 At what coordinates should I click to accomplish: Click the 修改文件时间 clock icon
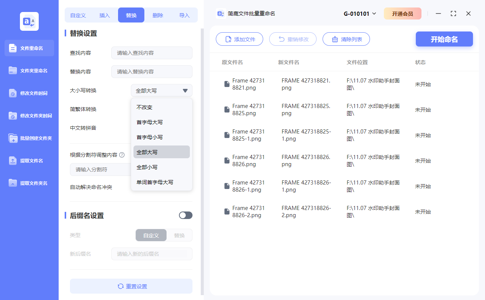point(13,93)
